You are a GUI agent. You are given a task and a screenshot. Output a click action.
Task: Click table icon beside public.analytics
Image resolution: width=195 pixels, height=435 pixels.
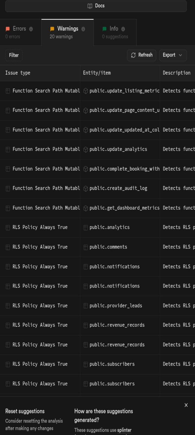coord(86,228)
